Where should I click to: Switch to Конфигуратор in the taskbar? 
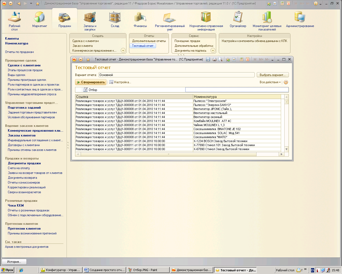coord(61,270)
